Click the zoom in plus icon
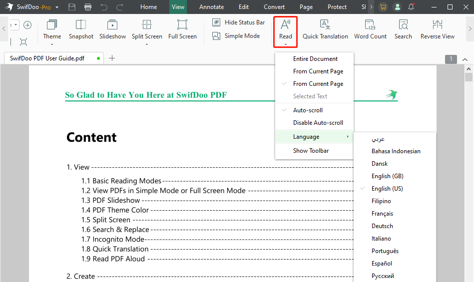The height and width of the screenshot is (282, 474). click(x=27, y=25)
